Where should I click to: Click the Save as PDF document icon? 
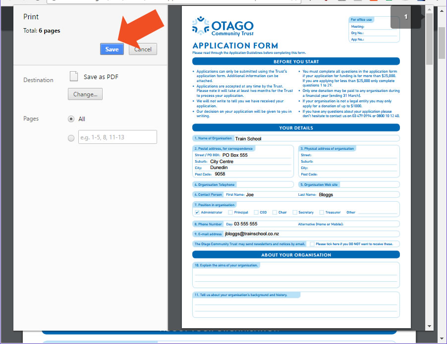pos(73,76)
